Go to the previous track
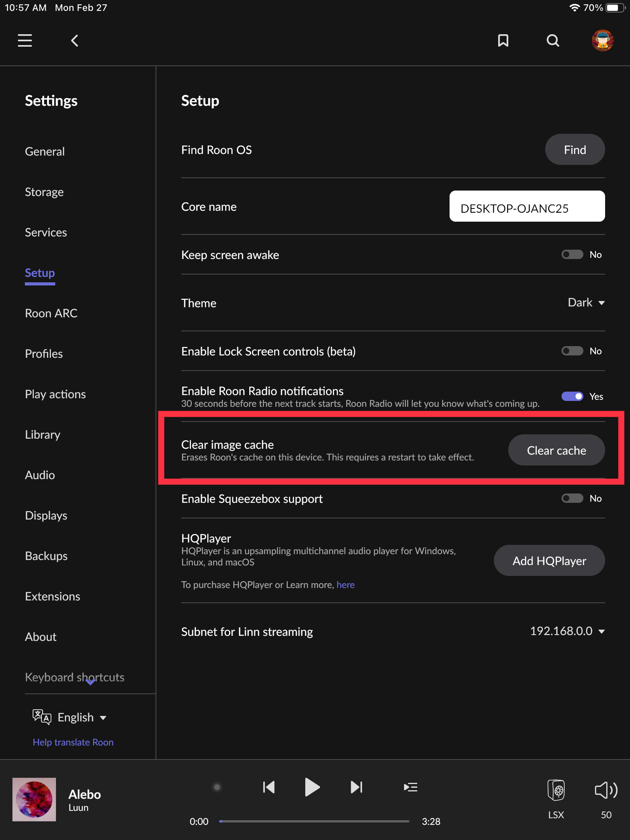 (269, 787)
